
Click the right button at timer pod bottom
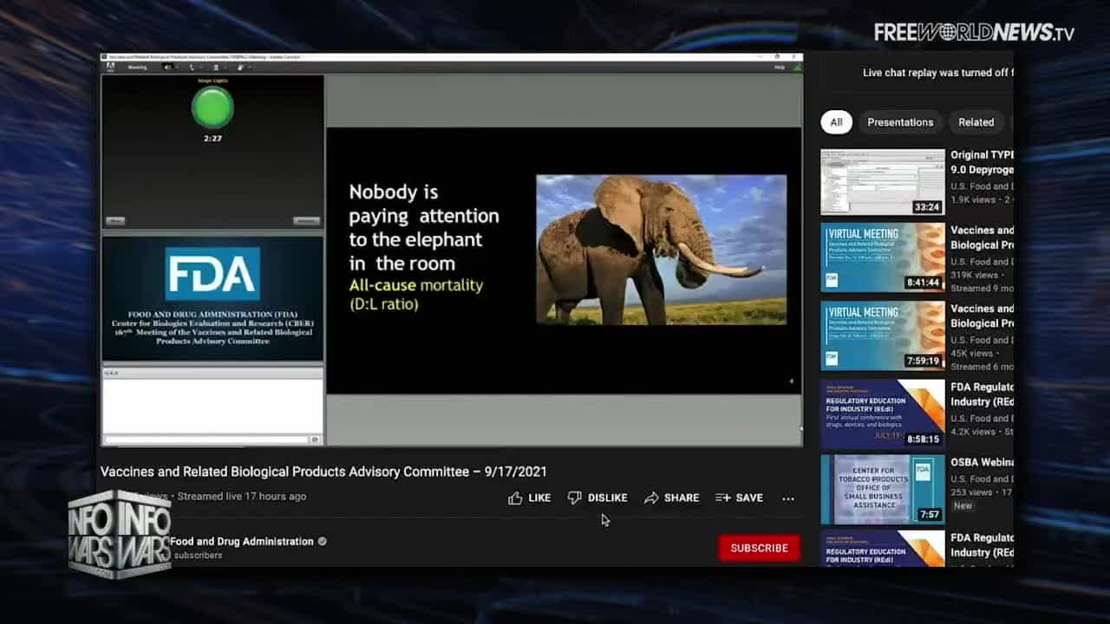(306, 221)
